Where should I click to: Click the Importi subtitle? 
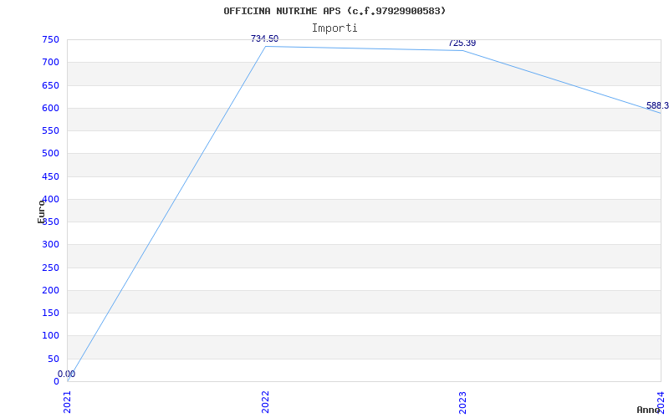point(334,28)
